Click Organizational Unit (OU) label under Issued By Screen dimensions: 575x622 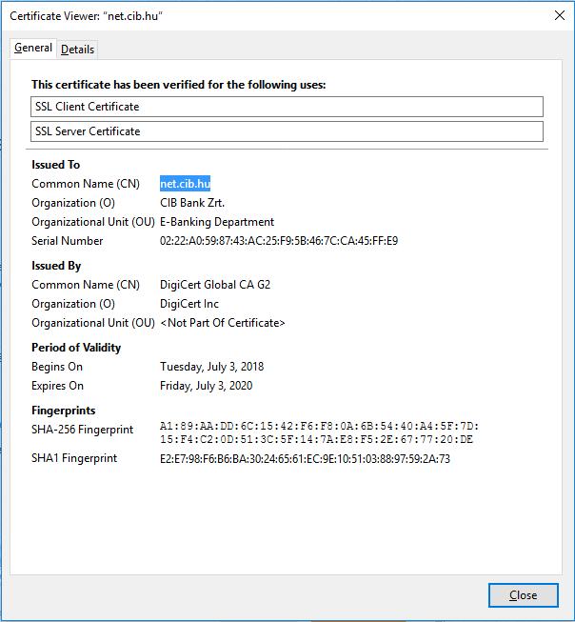click(93, 323)
